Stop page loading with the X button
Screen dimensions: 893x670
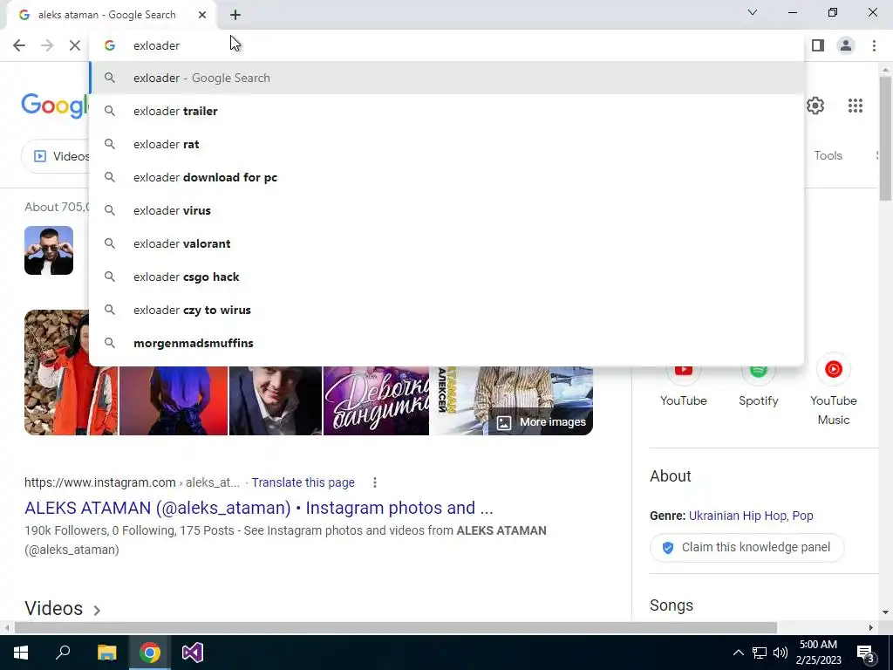[x=75, y=45]
